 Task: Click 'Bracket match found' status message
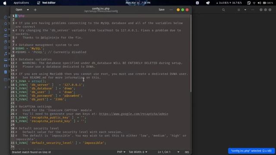tap(31, 152)
